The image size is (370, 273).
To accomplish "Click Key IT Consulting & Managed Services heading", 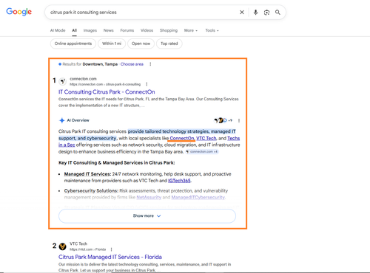I will pos(117,163).
